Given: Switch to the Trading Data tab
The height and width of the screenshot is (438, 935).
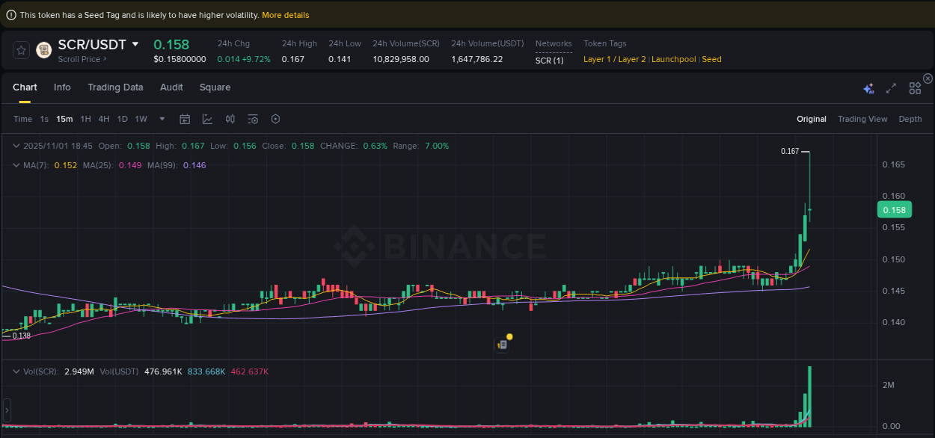Looking at the screenshot, I should click(115, 87).
